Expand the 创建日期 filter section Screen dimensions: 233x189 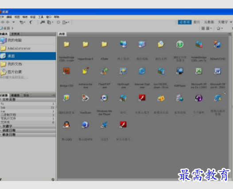[x=28, y=131]
